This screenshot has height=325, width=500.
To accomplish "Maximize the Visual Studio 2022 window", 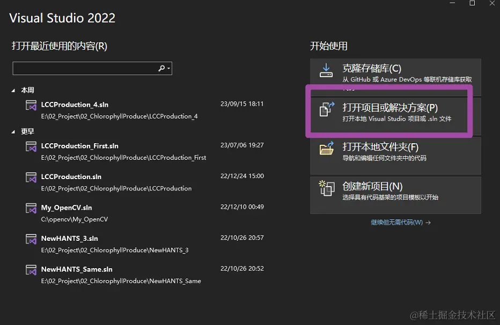I will point(472,3).
